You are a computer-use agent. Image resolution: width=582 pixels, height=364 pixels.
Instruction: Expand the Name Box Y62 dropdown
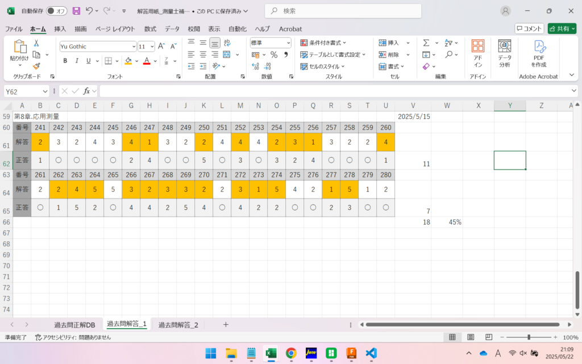45,91
